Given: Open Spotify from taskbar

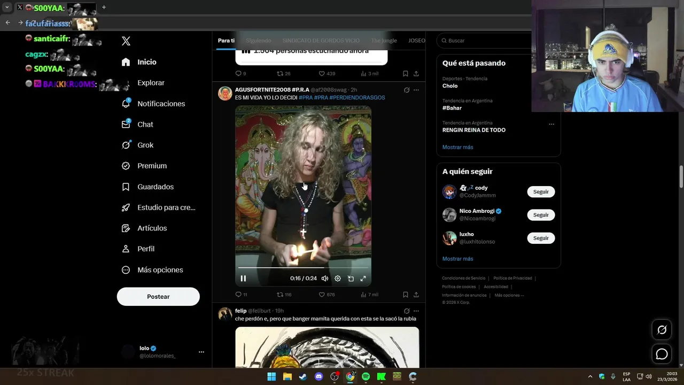Looking at the screenshot, I should pyautogui.click(x=366, y=376).
